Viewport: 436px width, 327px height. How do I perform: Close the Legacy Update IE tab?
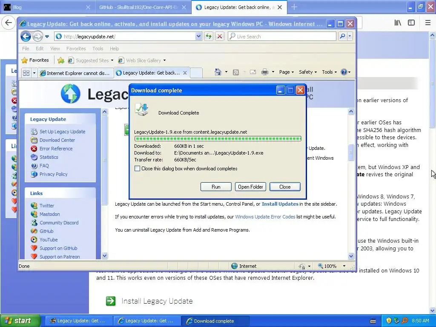click(185, 73)
